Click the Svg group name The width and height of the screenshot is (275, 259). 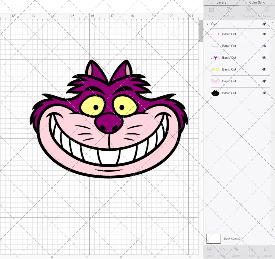[214, 24]
